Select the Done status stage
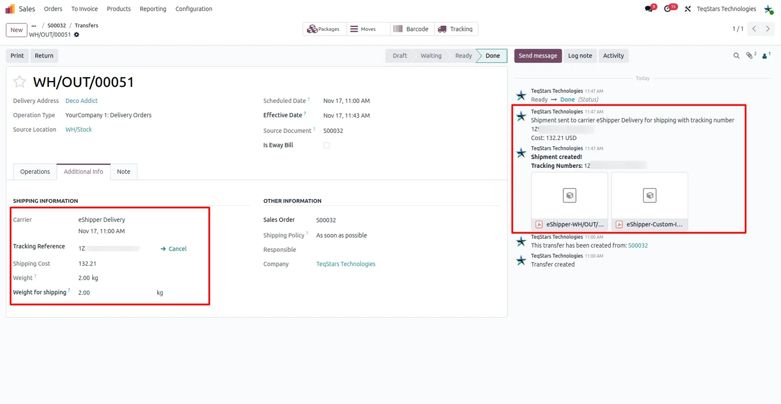This screenshot has width=781, height=404. pos(492,56)
